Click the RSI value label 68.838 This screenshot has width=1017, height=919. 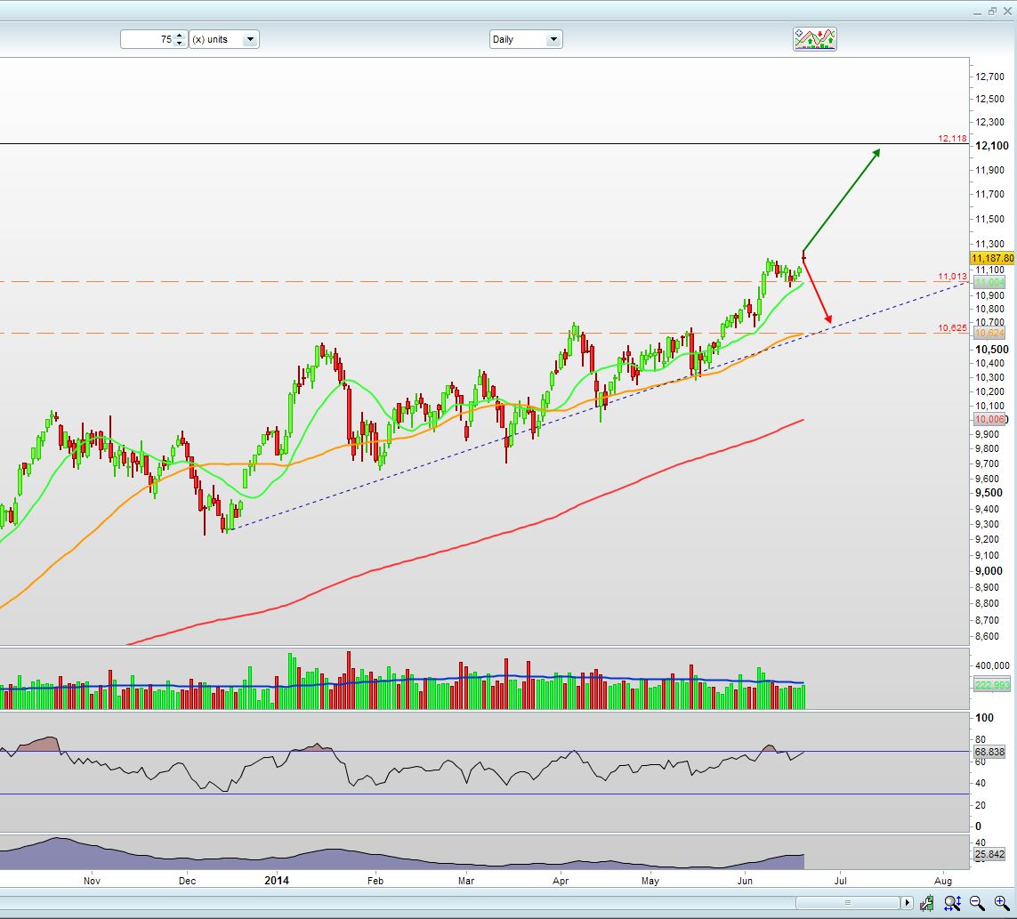[x=989, y=753]
